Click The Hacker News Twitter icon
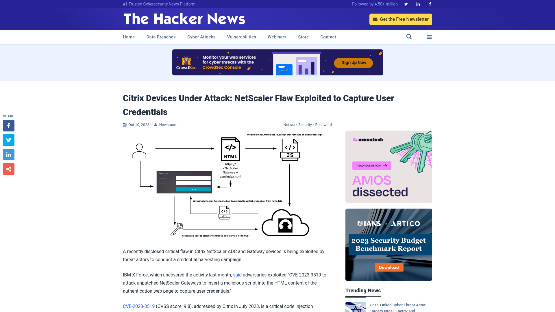This screenshot has height=312, width=555. coord(406,4)
